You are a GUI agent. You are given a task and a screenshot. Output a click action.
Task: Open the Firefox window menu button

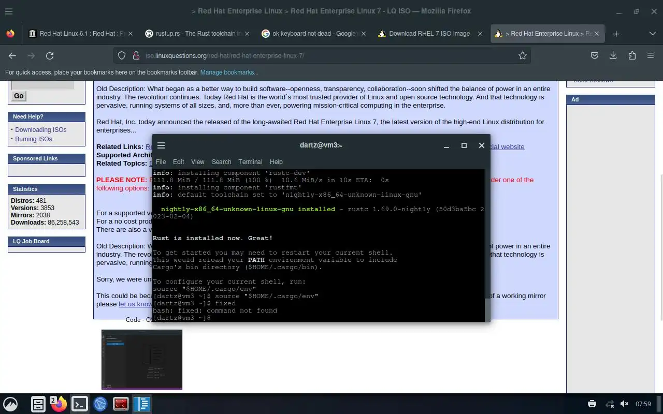9,11
